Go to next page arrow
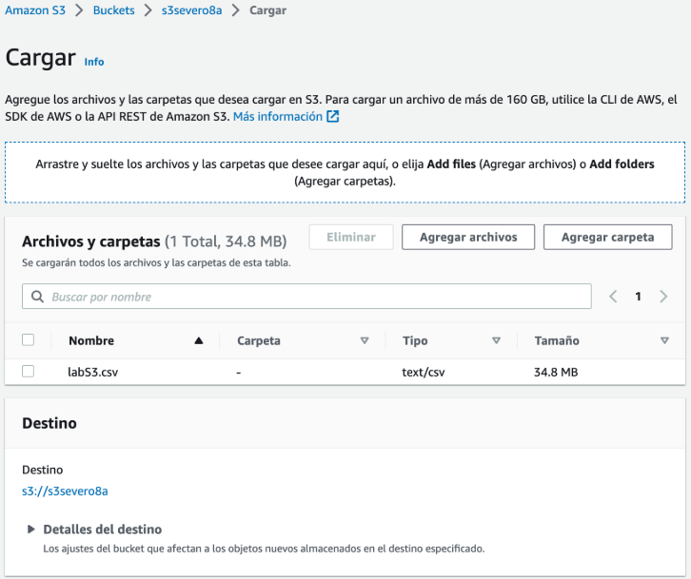This screenshot has height=579, width=691. click(663, 297)
